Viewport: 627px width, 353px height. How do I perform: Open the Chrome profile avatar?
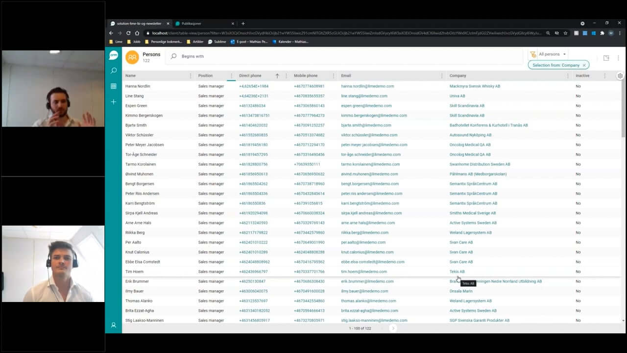point(611,33)
